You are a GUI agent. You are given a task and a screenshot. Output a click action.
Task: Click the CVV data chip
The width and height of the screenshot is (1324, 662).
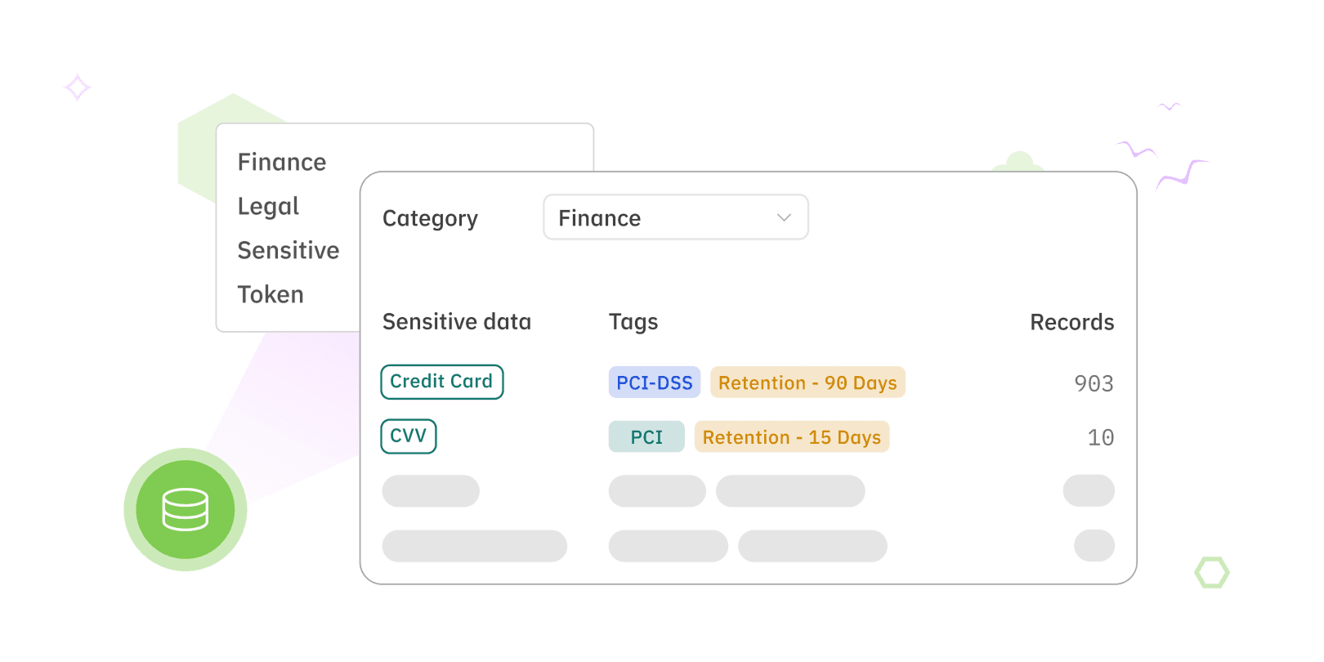409,436
